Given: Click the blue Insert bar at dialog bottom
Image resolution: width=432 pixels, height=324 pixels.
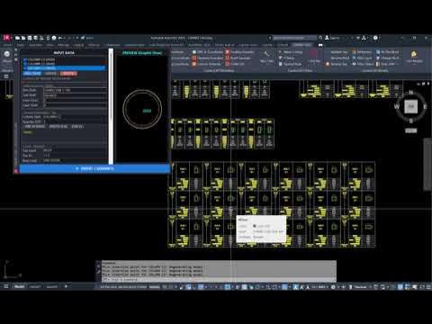Looking at the screenshot, I should tap(94, 168).
